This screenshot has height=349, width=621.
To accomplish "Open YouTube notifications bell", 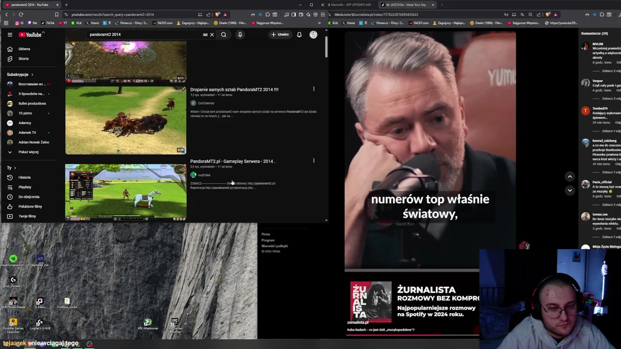I will click(x=299, y=34).
